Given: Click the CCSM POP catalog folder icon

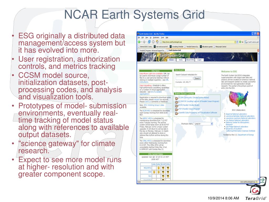Looking at the screenshot, I should 177,102.
